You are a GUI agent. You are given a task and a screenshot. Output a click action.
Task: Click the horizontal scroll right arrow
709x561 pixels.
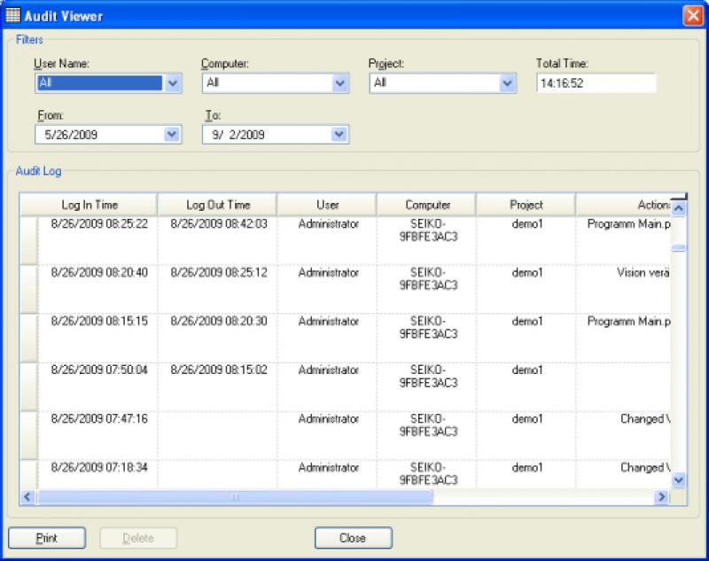(x=660, y=497)
